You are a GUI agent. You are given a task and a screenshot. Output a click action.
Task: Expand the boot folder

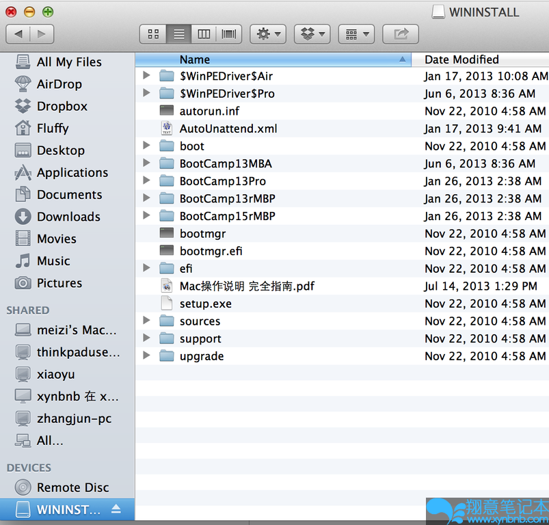point(147,145)
